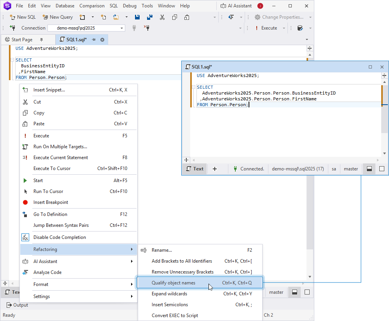Click Rename... in Refactoring submenu
389x321 pixels.
click(200, 250)
